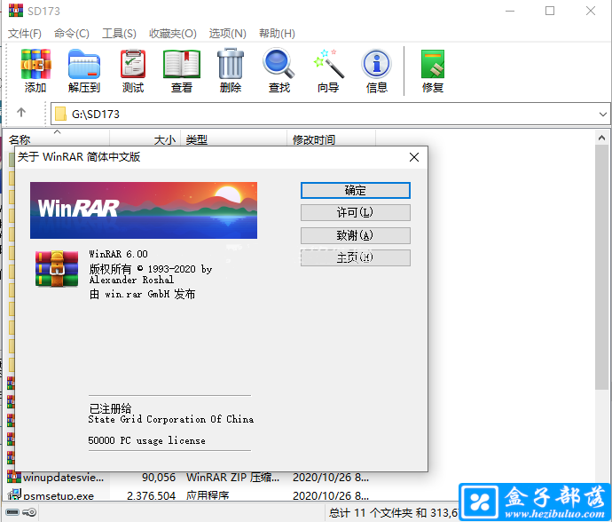The height and width of the screenshot is (522, 612).
Task: Click the psmsetup.exe file icon
Action: pos(14,494)
